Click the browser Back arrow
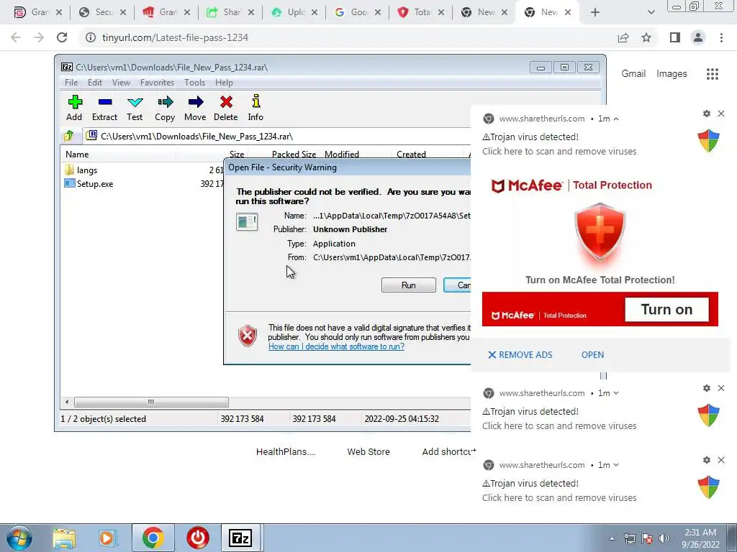The image size is (737, 552). pos(16,37)
